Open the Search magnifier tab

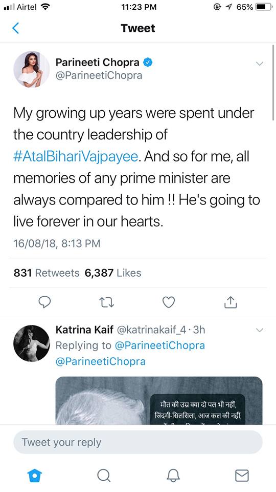point(104,476)
